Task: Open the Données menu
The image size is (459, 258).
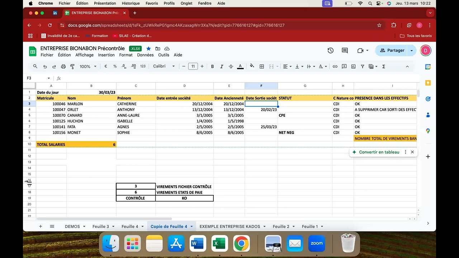Action: [x=145, y=55]
